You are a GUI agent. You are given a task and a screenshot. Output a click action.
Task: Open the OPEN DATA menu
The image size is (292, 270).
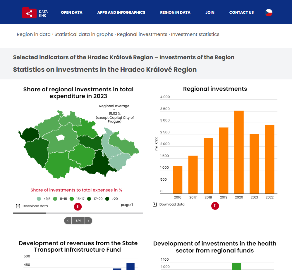(71, 13)
